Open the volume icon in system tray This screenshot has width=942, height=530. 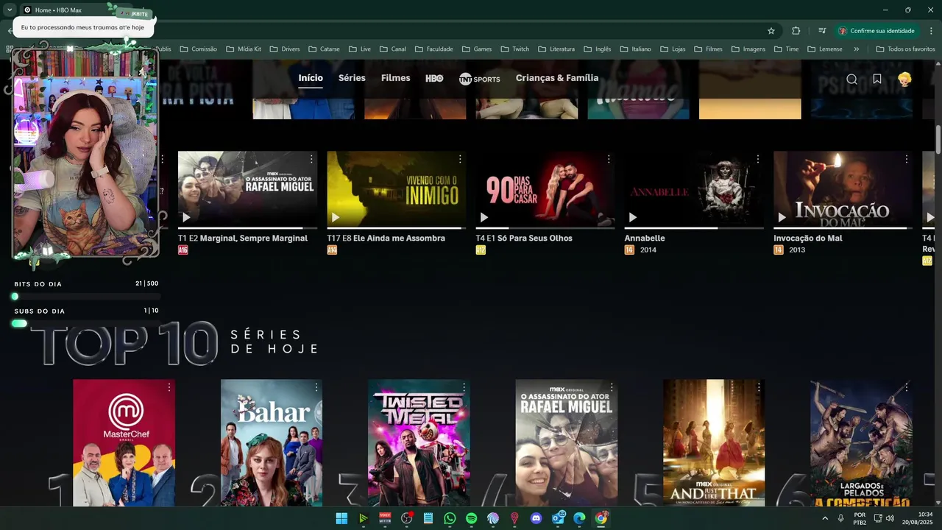890,518
